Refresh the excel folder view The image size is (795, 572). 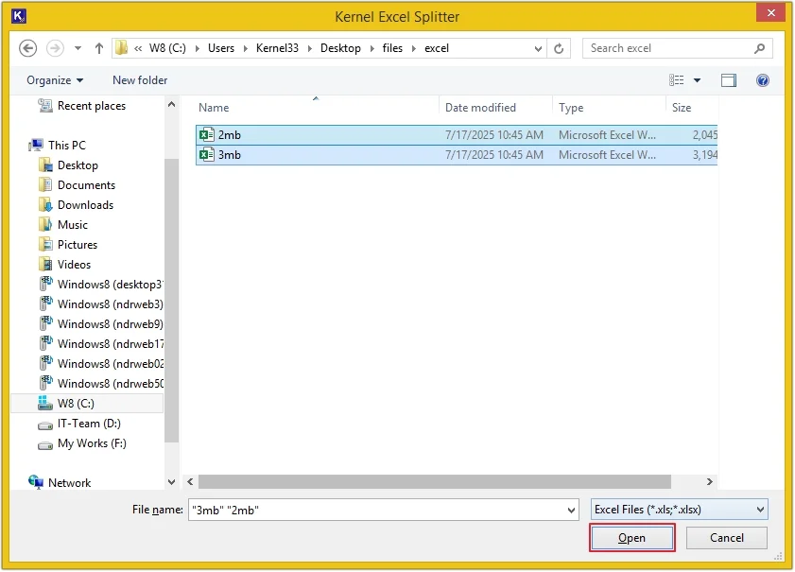(559, 48)
